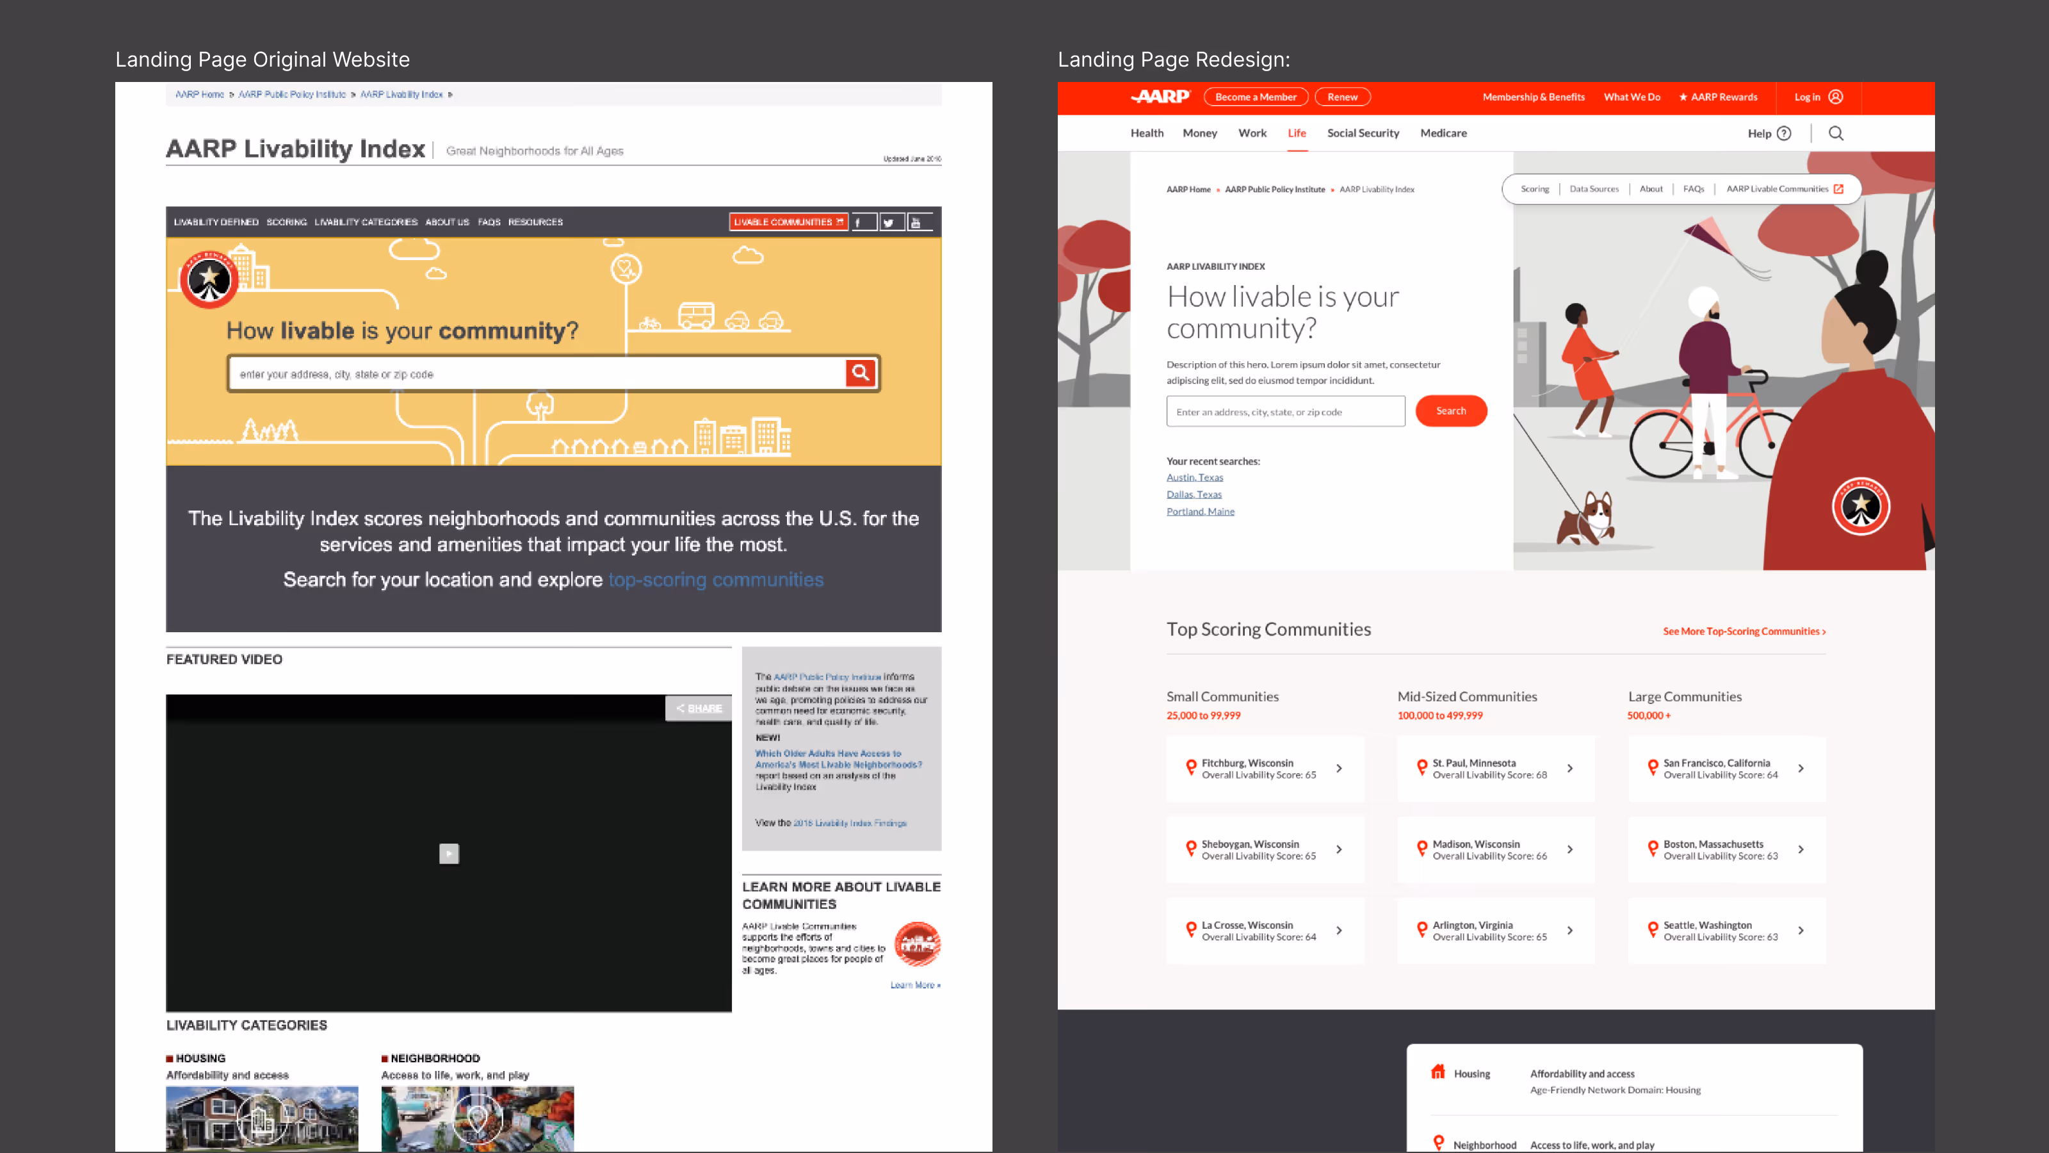This screenshot has height=1153, width=2049.
Task: Open the Money nav item
Action: coord(1199,133)
